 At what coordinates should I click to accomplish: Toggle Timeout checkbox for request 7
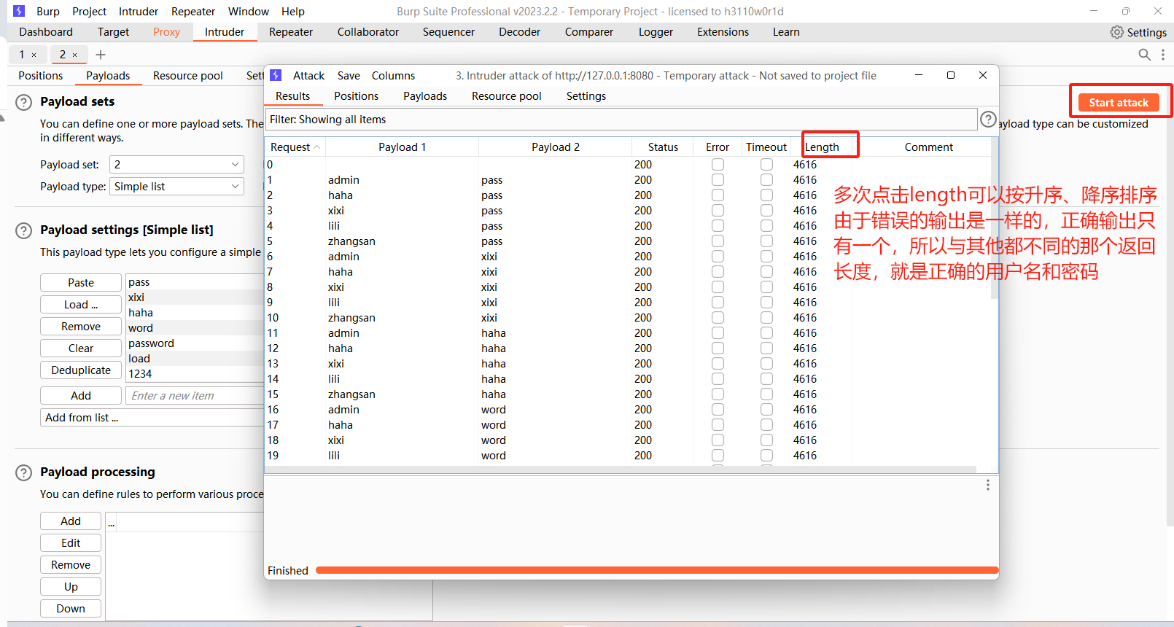[766, 272]
